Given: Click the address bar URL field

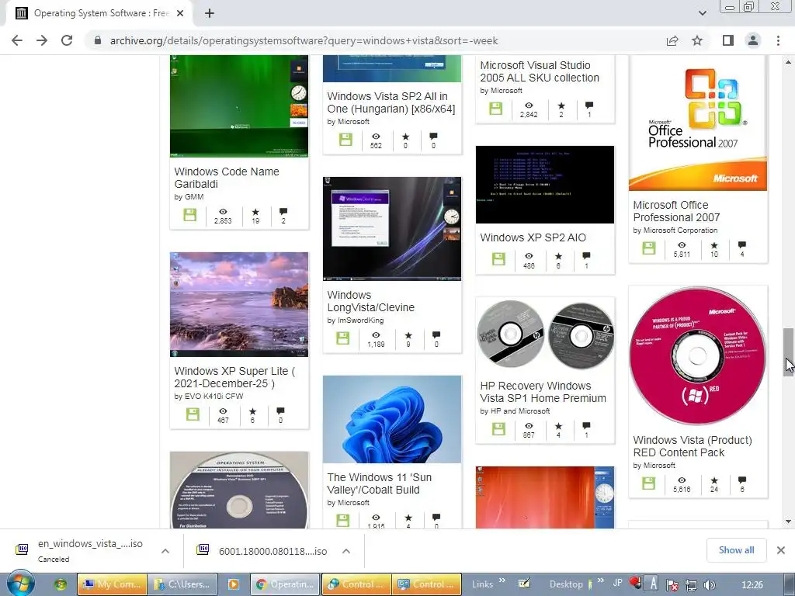Looking at the screenshot, I should point(304,40).
